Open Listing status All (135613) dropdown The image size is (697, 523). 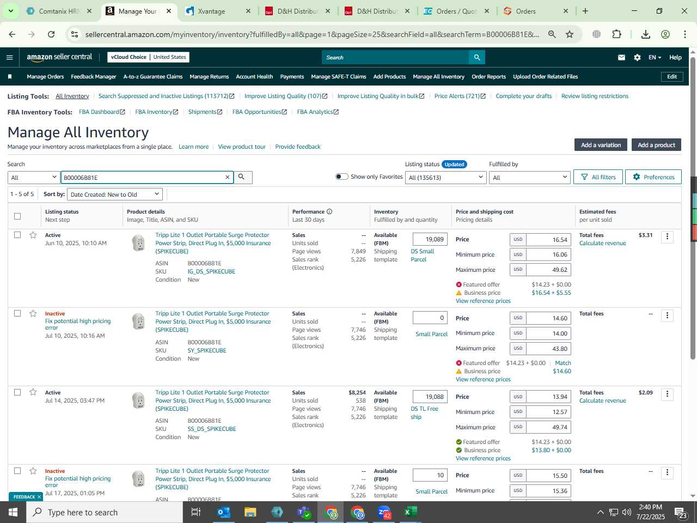click(445, 178)
